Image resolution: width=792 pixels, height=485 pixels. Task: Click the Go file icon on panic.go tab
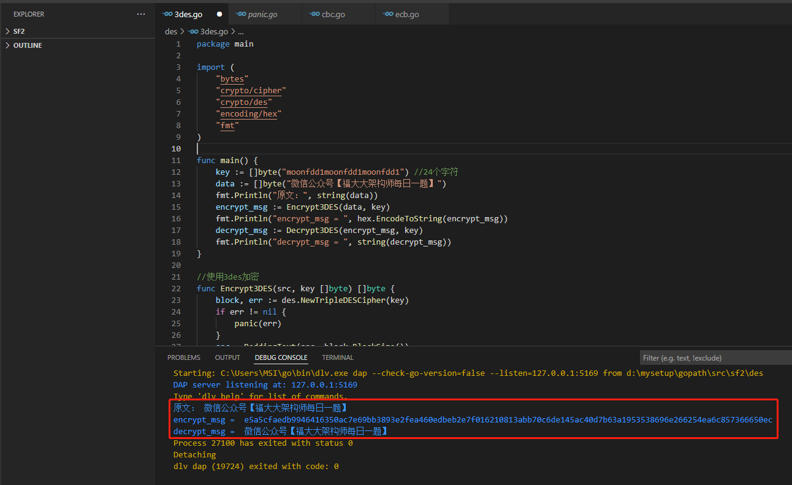pos(241,14)
